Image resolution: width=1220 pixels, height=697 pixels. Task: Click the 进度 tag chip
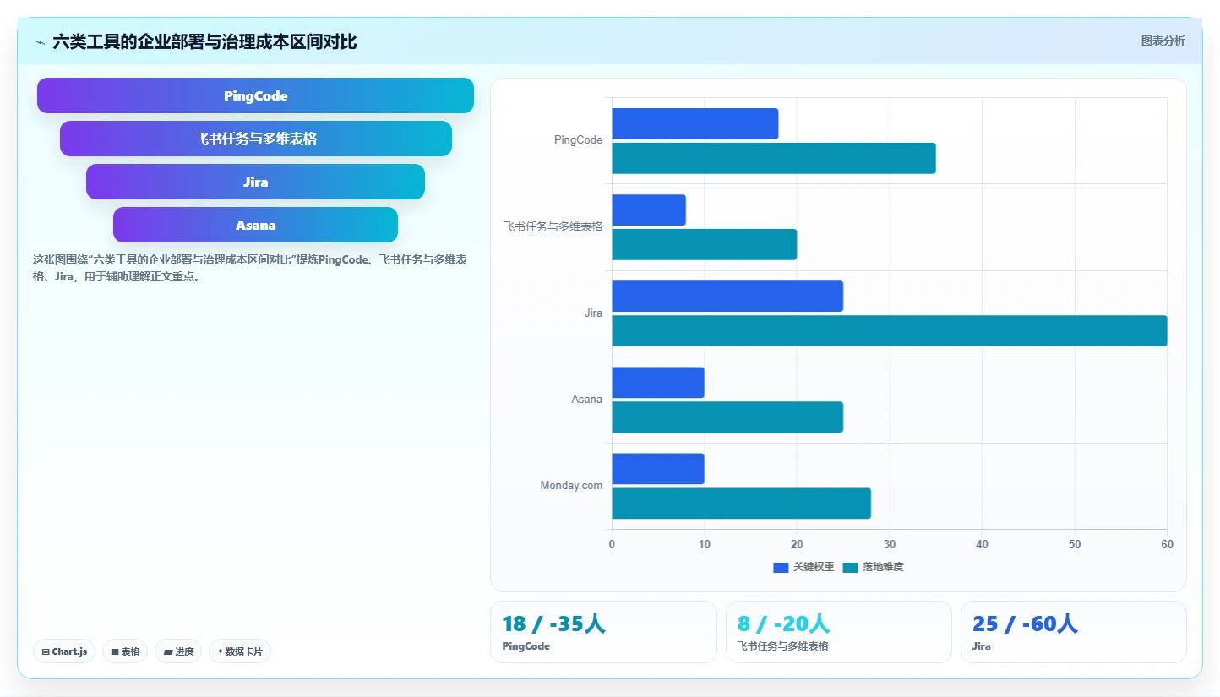point(178,651)
